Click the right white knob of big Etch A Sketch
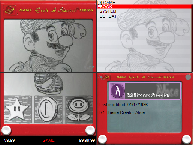 (90, 130)
